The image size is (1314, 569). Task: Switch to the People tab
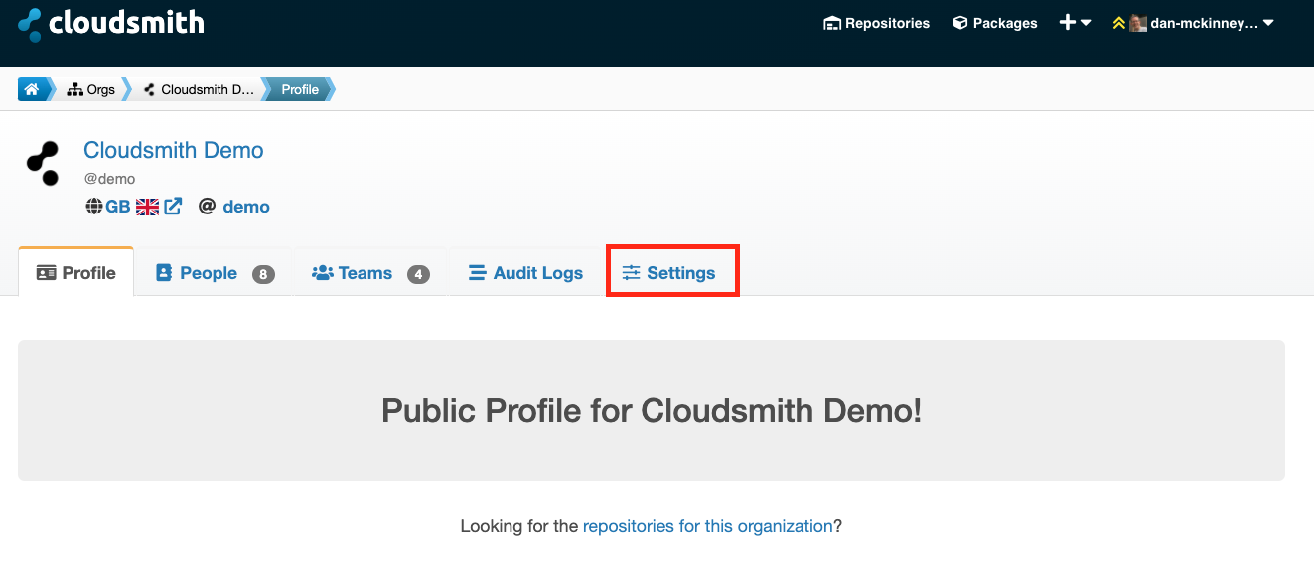pos(215,273)
